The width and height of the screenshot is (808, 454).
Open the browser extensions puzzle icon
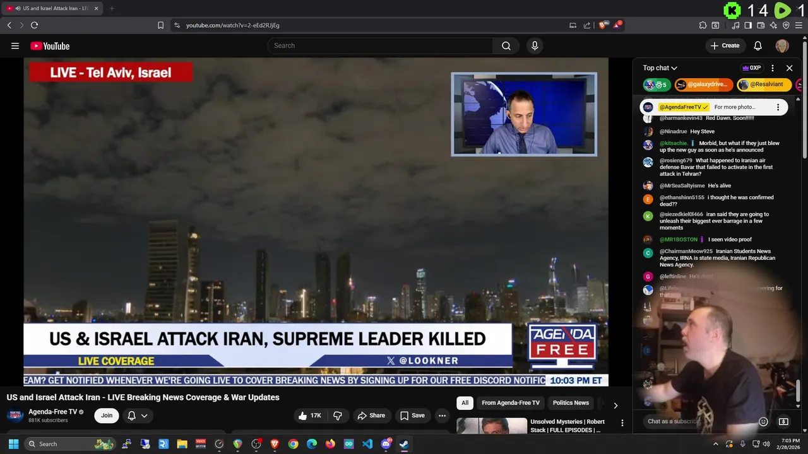point(703,25)
